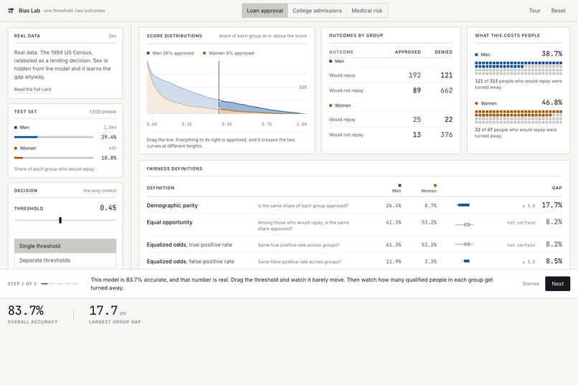Click the Demographic parity gap bar
The width and height of the screenshot is (578, 385).
pyautogui.click(x=463, y=205)
